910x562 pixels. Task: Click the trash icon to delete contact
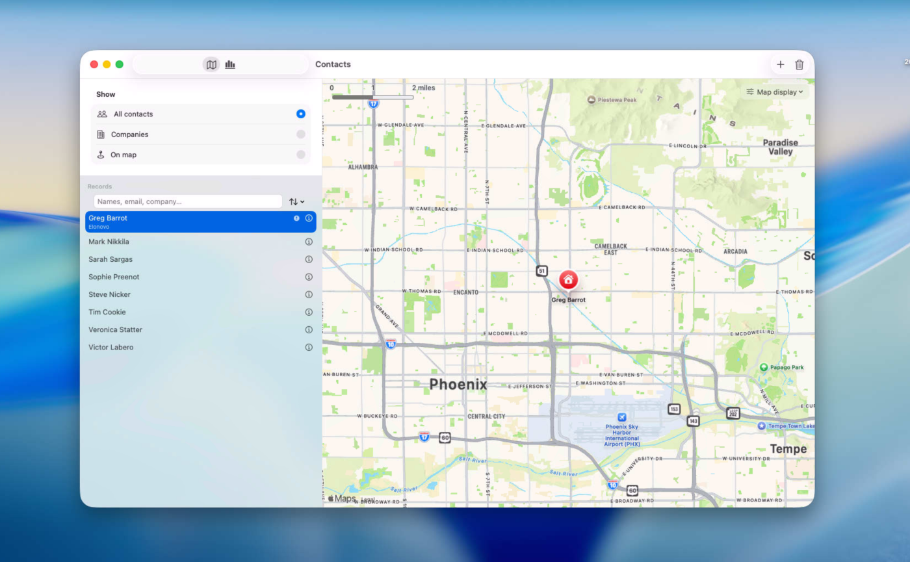pos(799,64)
